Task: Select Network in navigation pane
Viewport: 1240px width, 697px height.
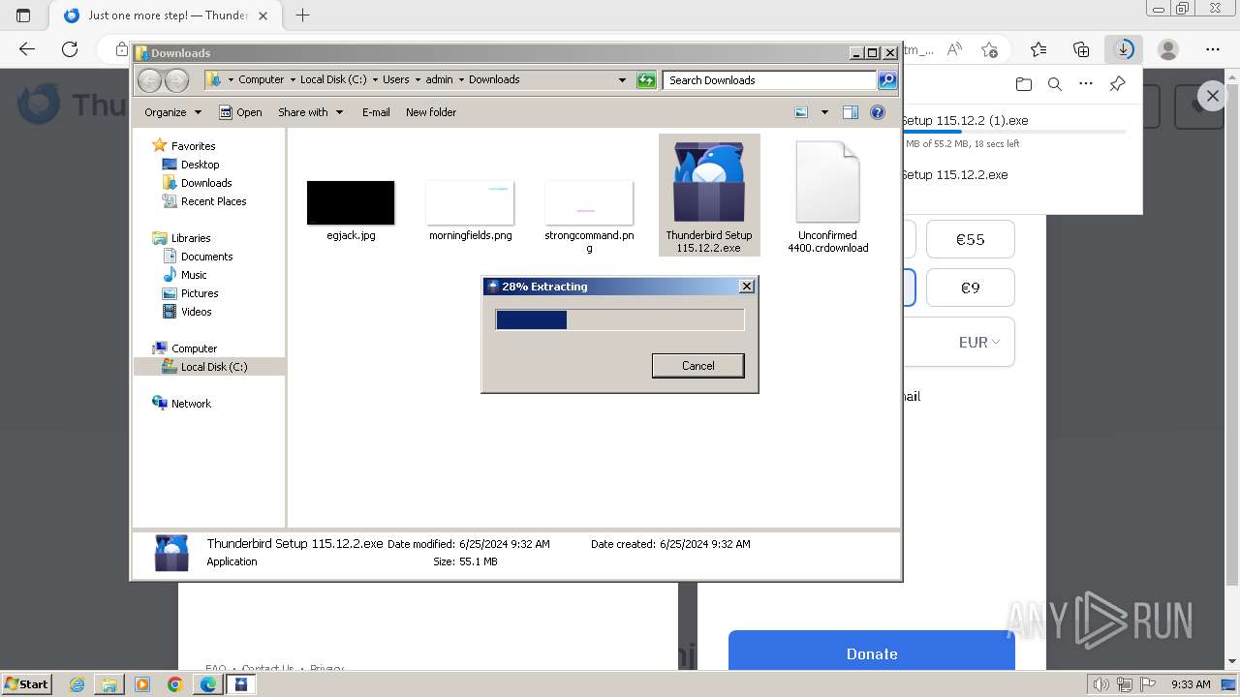Action: point(191,404)
